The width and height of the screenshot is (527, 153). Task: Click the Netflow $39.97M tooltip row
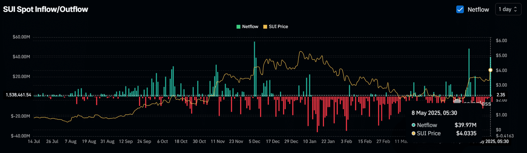(444, 125)
